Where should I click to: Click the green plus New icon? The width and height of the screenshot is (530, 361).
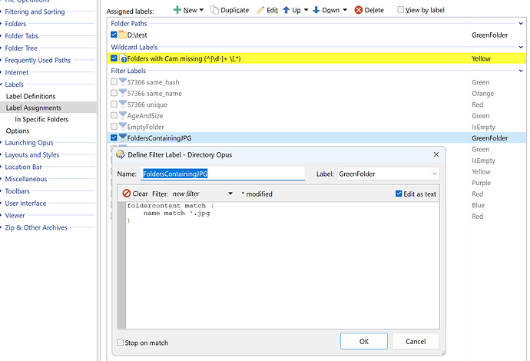(x=177, y=10)
